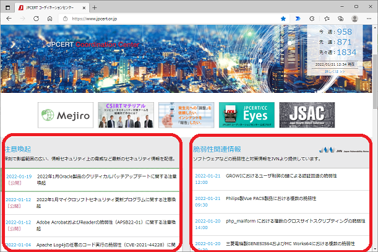Click the blue arrow extension icon
Image resolution: width=378 pixels, height=252 pixels.
pyautogui.click(x=298, y=19)
